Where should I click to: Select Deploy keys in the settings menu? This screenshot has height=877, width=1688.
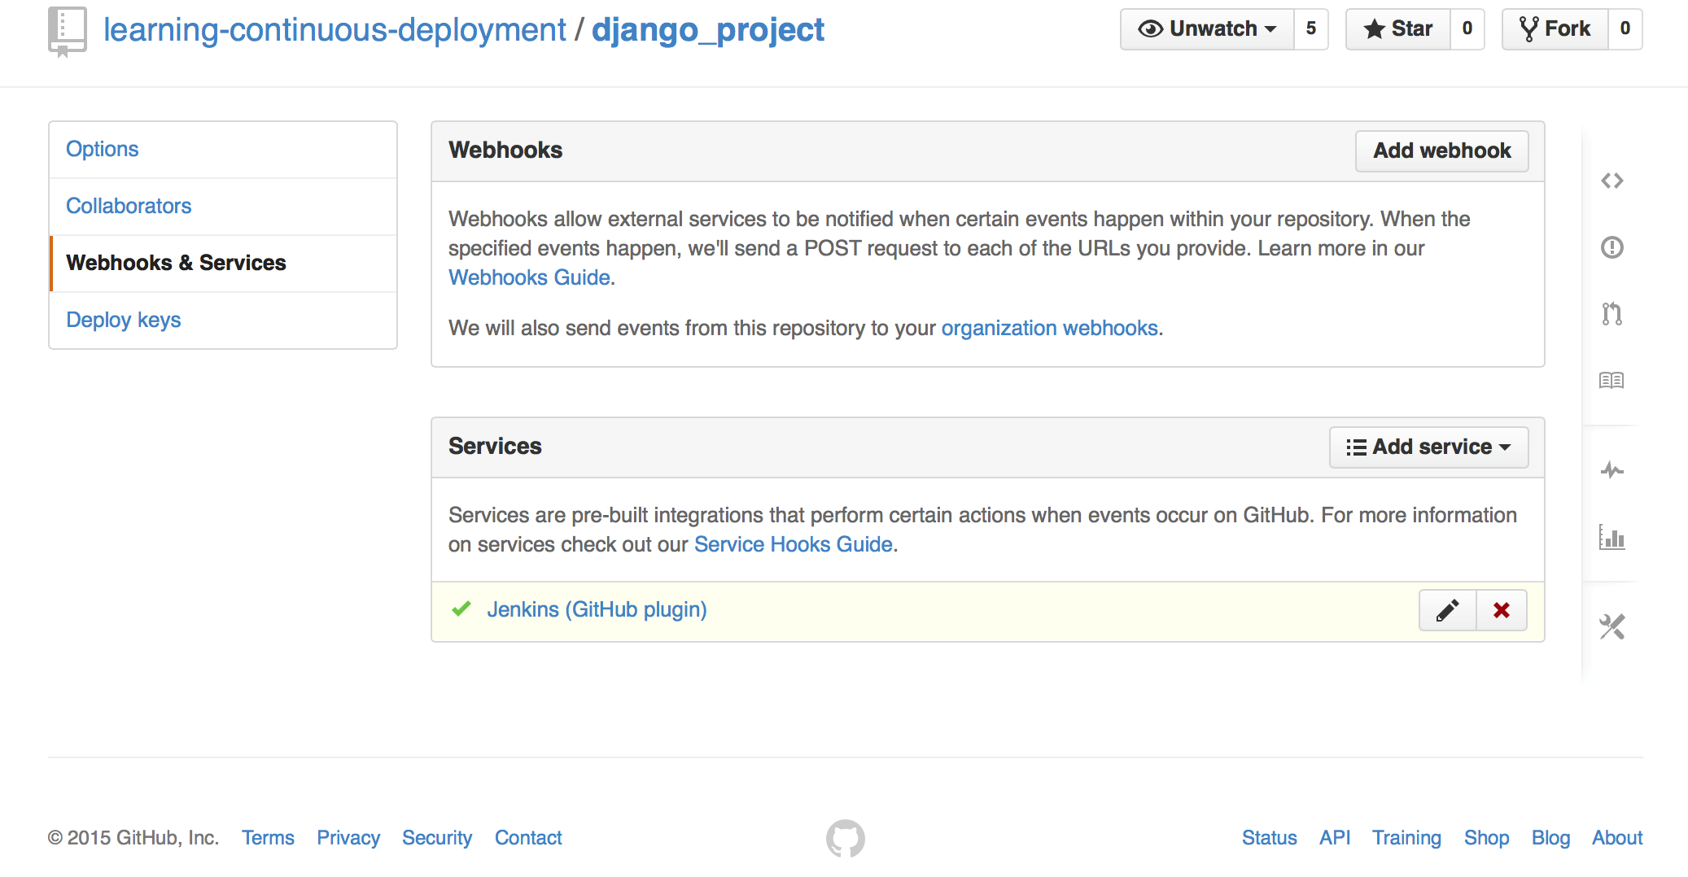[x=223, y=321]
